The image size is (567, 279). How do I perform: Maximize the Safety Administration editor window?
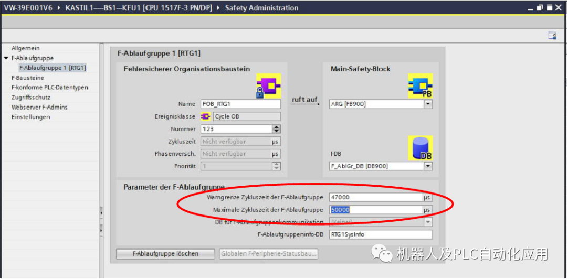tap(550, 7)
